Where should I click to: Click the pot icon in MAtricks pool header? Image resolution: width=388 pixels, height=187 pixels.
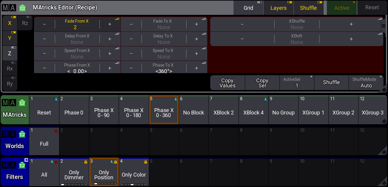point(22,103)
